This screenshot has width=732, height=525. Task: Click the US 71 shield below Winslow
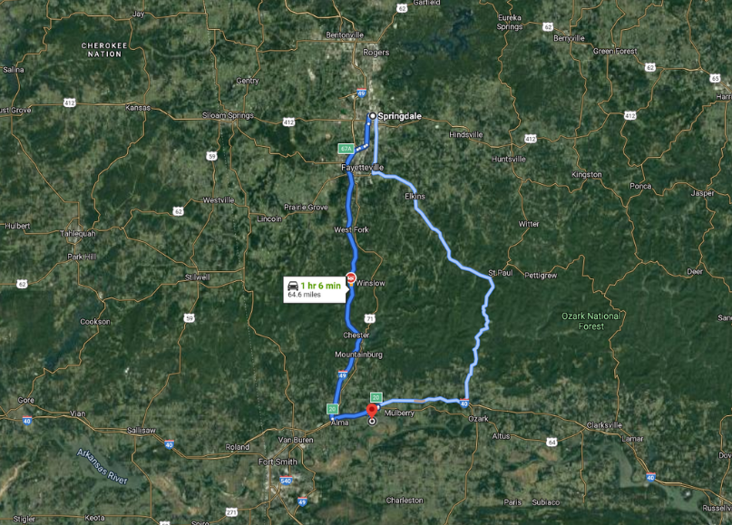click(370, 319)
